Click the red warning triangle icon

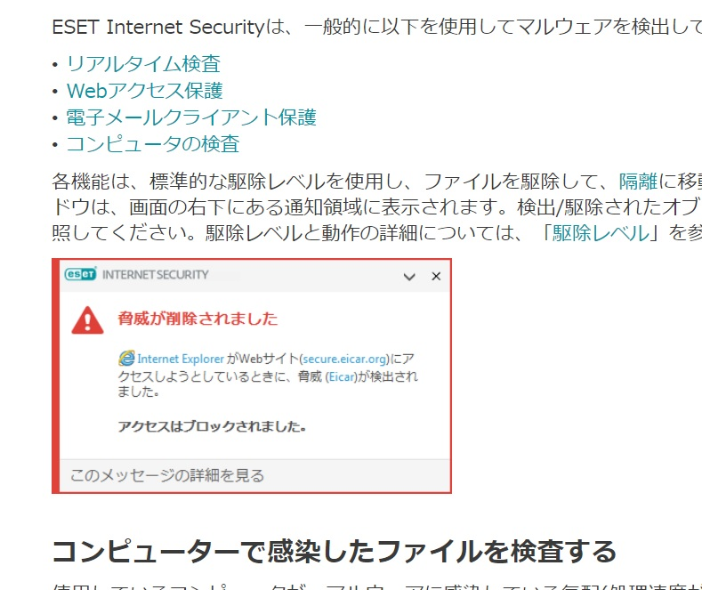86,319
